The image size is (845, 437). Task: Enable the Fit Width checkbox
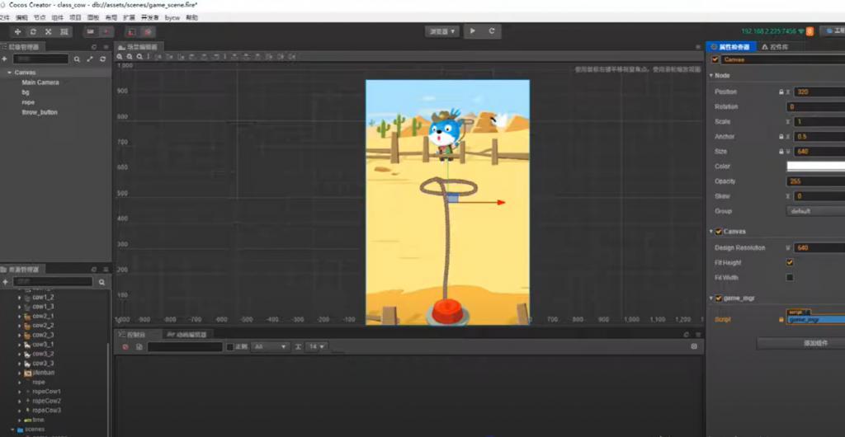click(790, 278)
